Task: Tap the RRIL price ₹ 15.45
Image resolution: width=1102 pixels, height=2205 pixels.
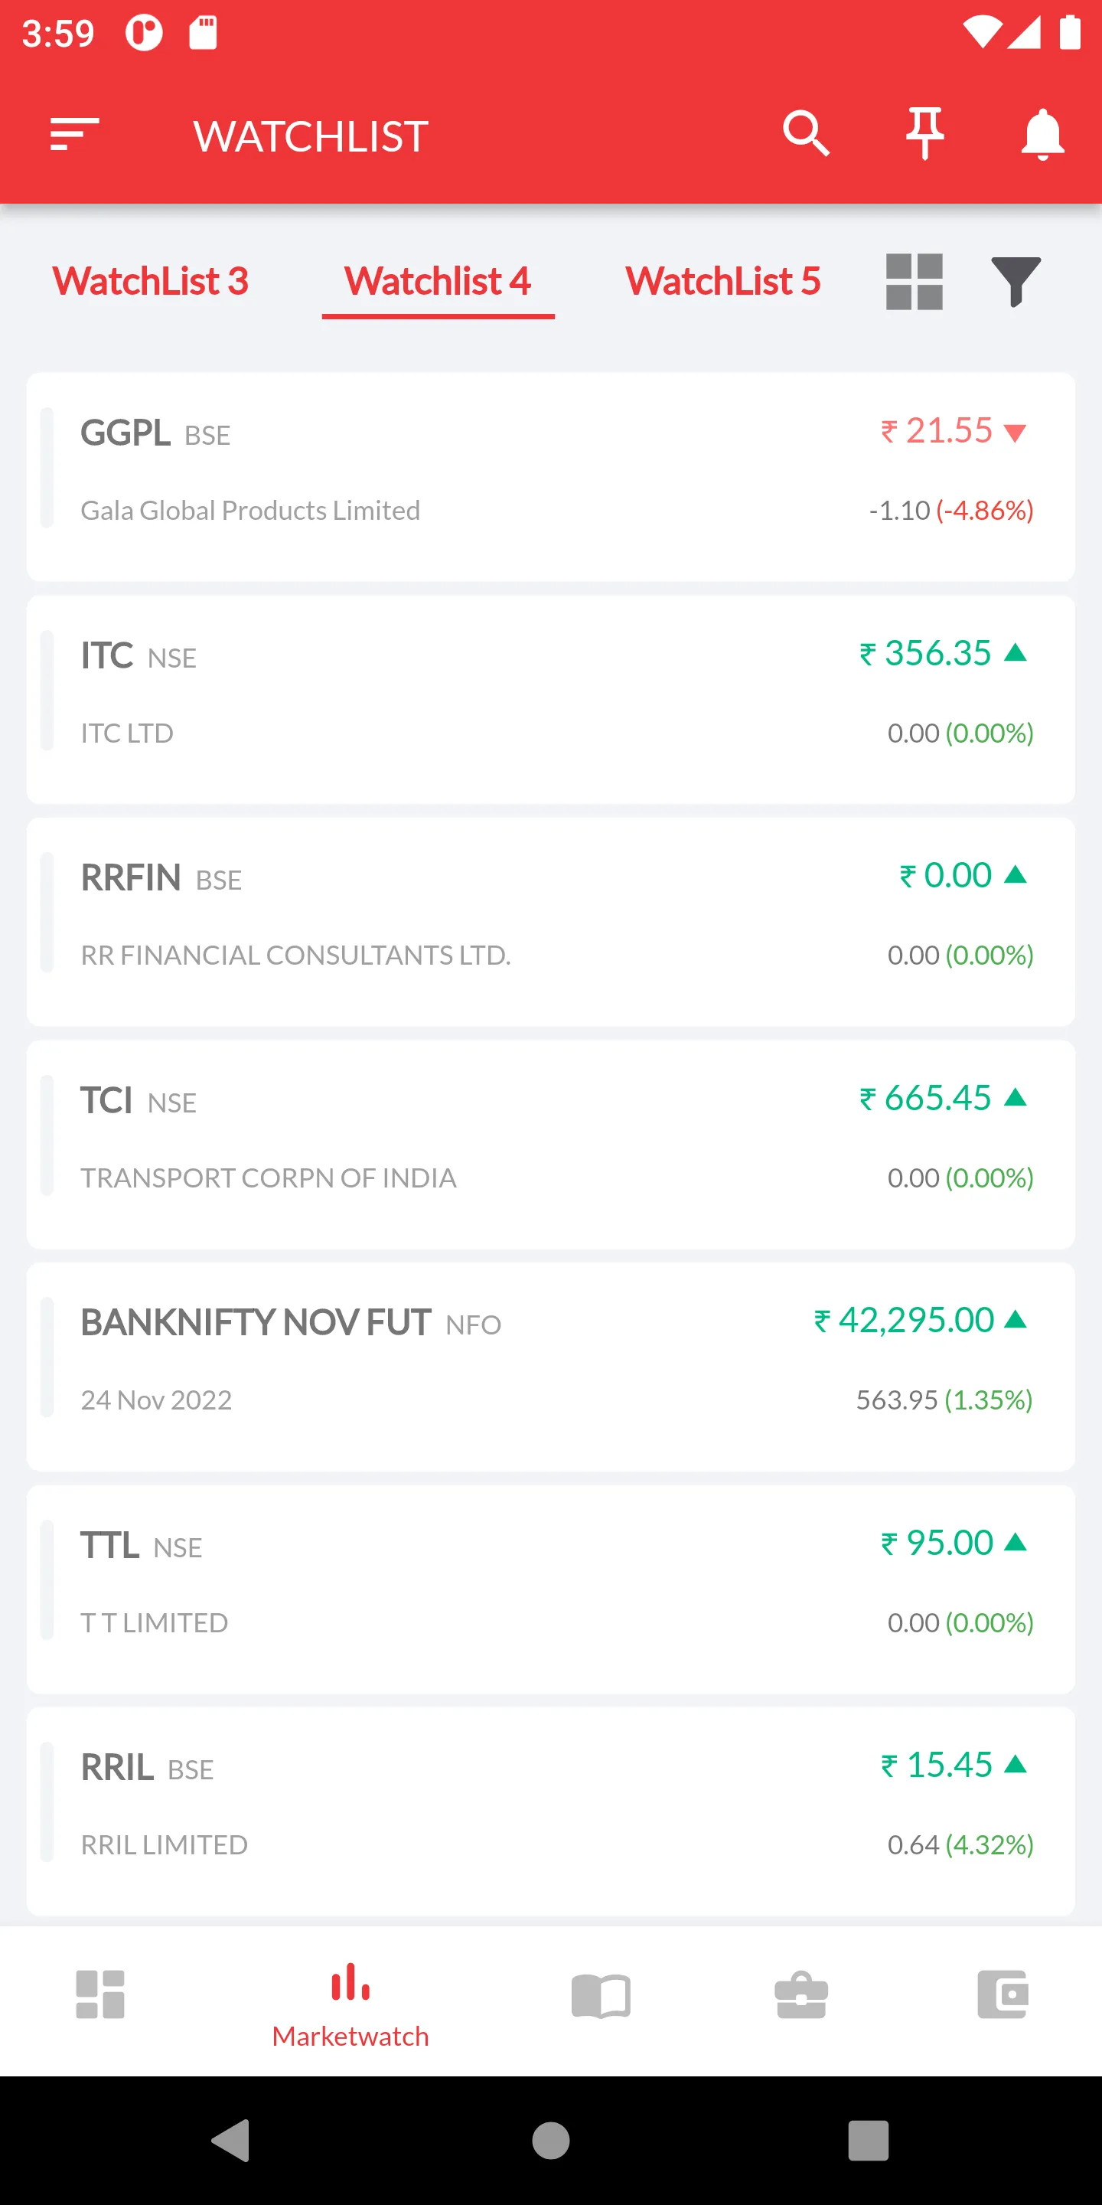Action: (x=937, y=1765)
